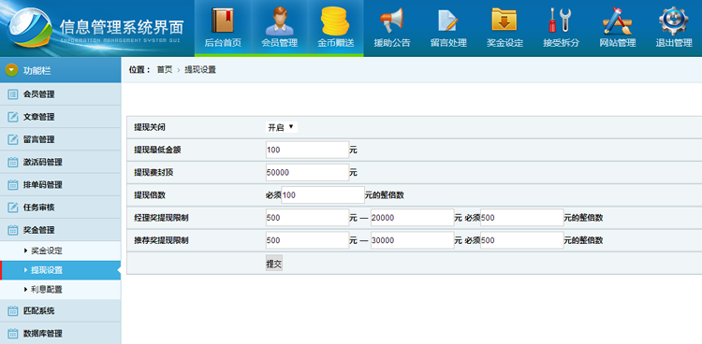702x344 pixels.
Task: Click 匹配系统 calendar icon
Action: [x=13, y=310]
